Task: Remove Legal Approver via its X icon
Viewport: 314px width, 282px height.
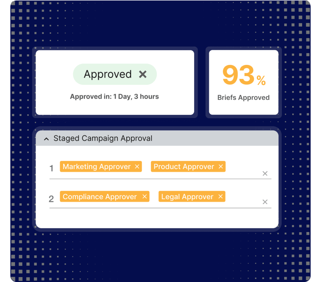Action: coord(220,196)
